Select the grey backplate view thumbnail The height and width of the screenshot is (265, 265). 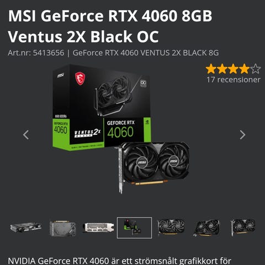[62, 229]
